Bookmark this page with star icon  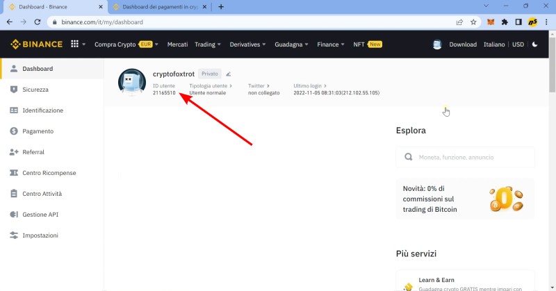pos(473,22)
